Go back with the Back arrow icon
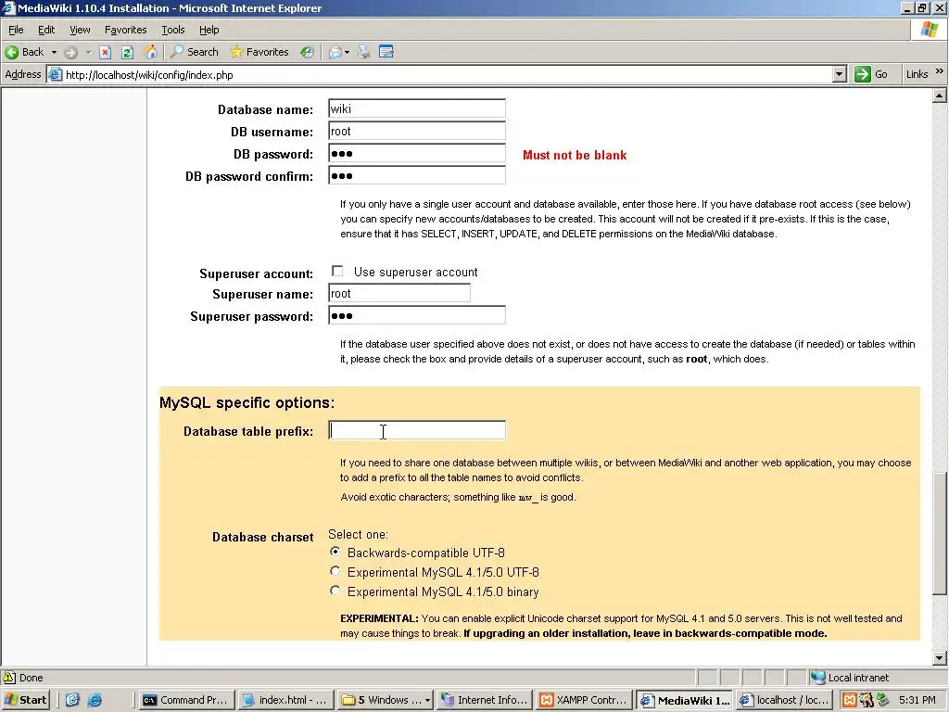949x712 pixels. (11, 52)
